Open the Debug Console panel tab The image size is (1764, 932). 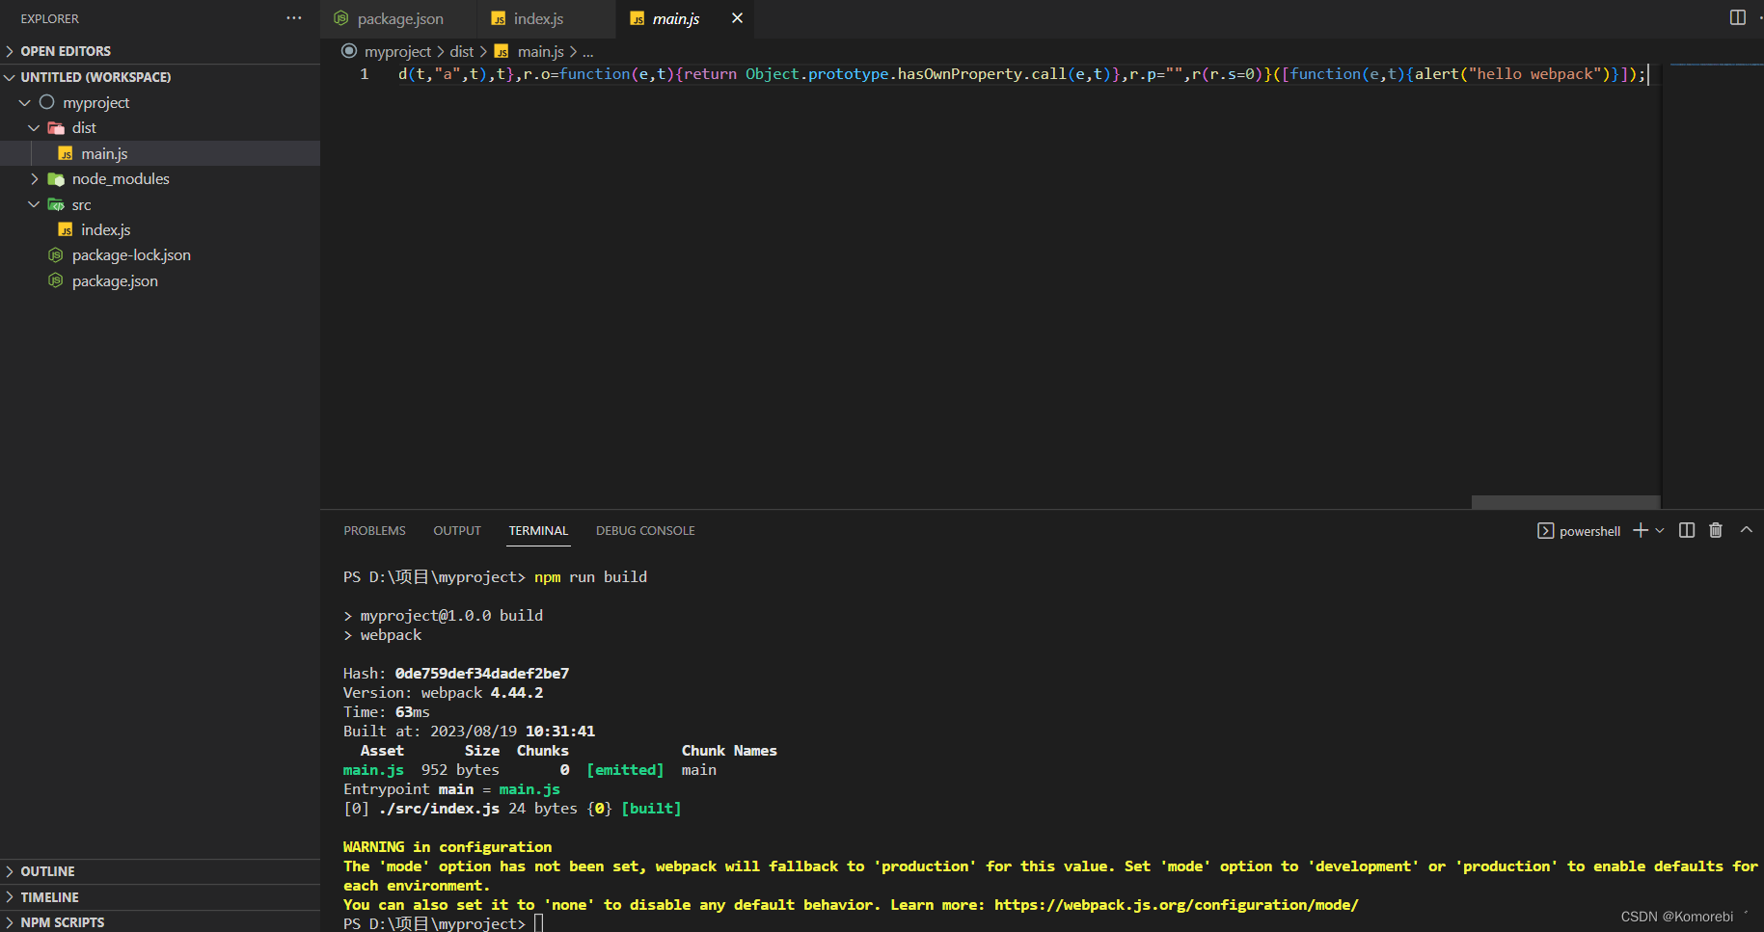pyautogui.click(x=645, y=531)
